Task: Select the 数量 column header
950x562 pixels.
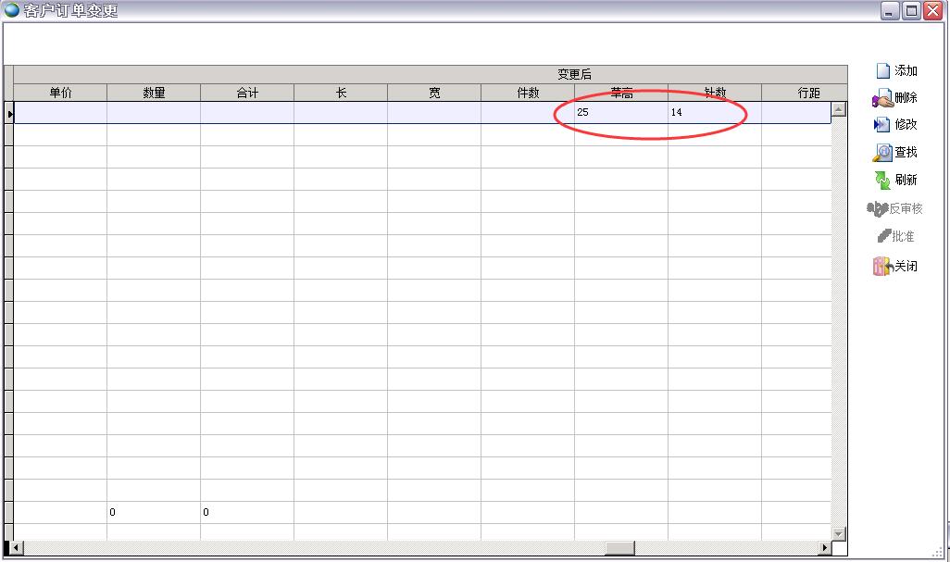Action: point(154,93)
